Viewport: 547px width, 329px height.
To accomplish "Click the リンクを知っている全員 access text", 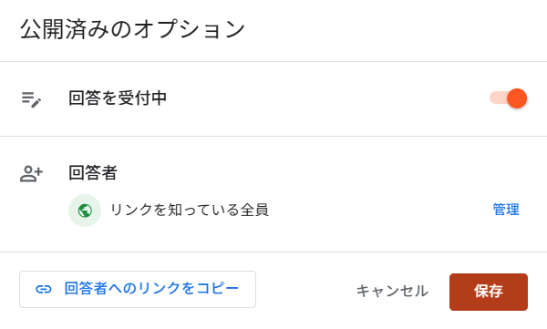I will click(190, 210).
